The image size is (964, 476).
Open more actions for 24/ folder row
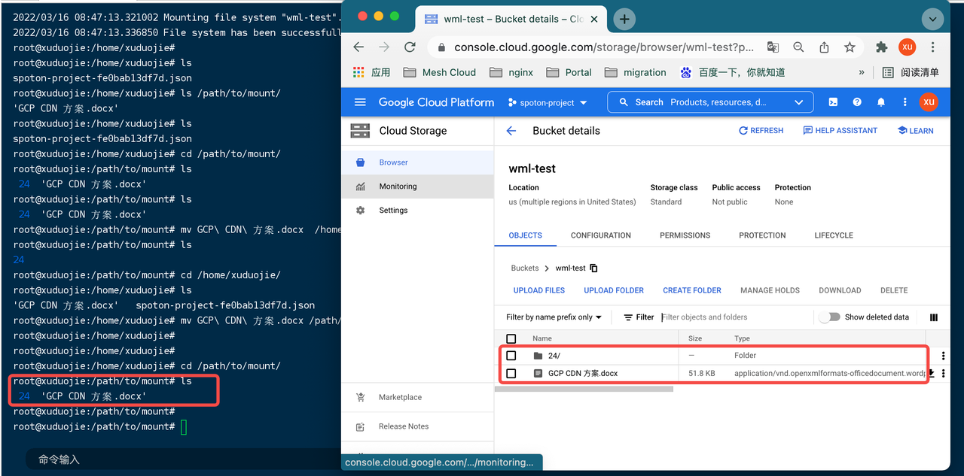tap(943, 356)
